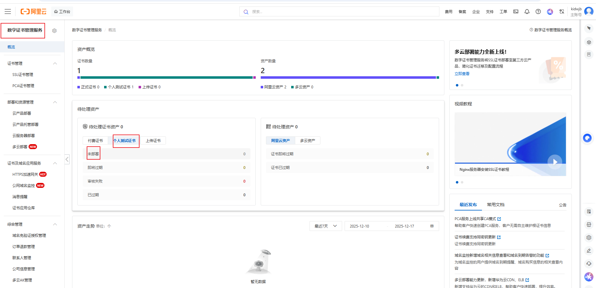Open the right toolbar gear settings icon
Image resolution: width=596 pixels, height=288 pixels.
pyautogui.click(x=589, y=238)
